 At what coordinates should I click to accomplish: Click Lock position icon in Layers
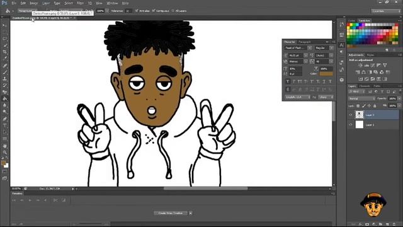point(369,106)
